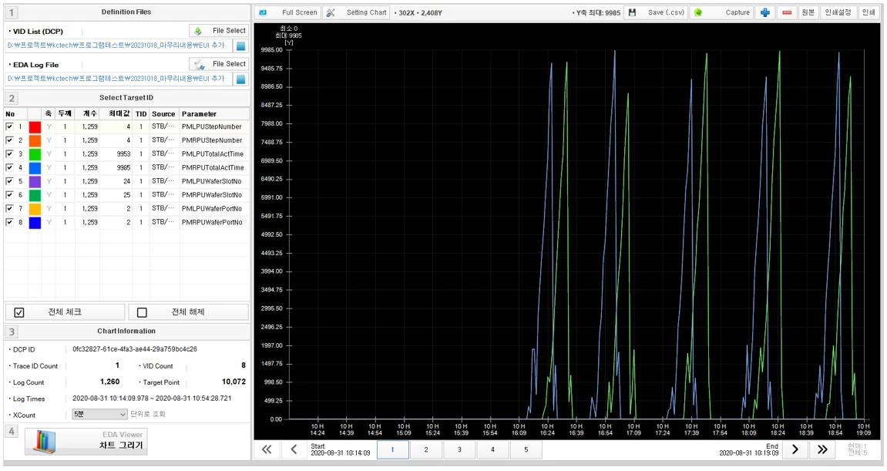Click the End 2020-08-31 10:19:09 label
Image resolution: width=887 pixels, height=471 pixels.
(x=748, y=449)
